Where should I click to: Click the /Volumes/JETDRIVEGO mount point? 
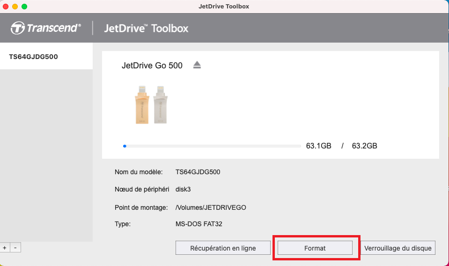click(x=211, y=207)
